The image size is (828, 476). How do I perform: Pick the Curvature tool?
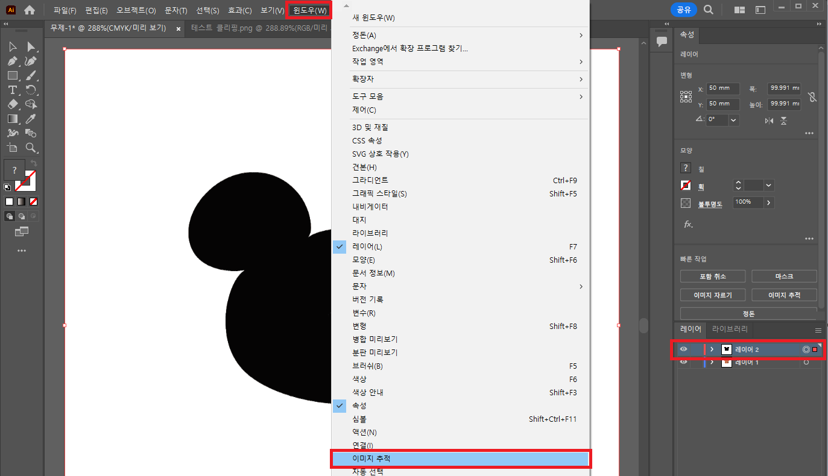point(31,61)
